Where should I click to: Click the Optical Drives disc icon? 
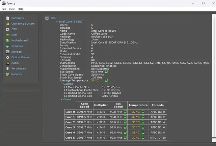7,57
